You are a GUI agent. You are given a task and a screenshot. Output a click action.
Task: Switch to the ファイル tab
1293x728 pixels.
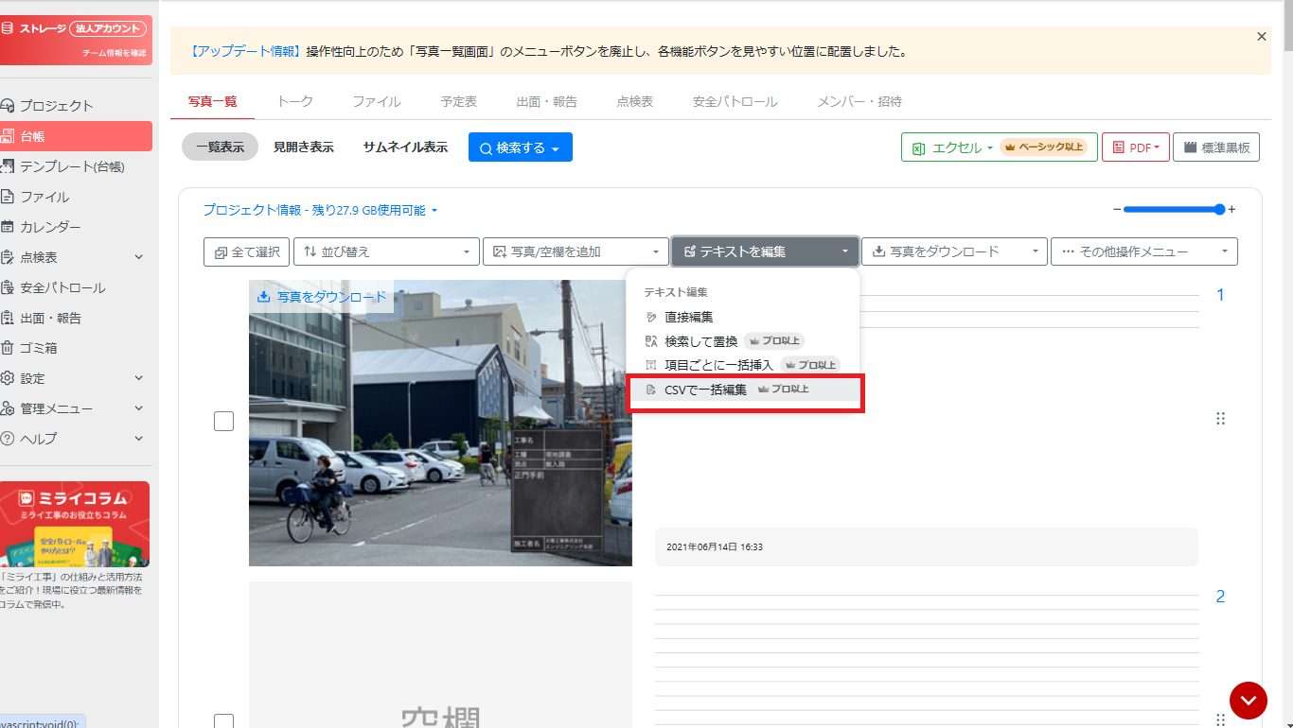tap(377, 101)
